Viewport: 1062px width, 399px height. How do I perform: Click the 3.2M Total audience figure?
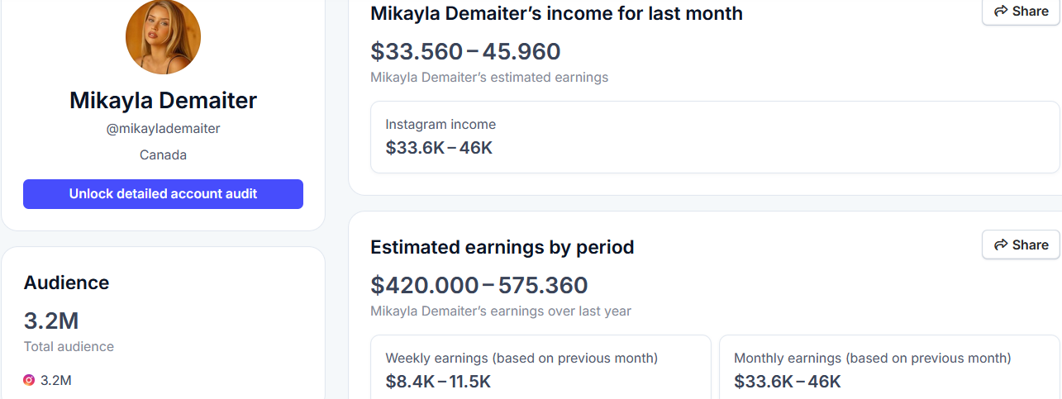[x=51, y=321]
